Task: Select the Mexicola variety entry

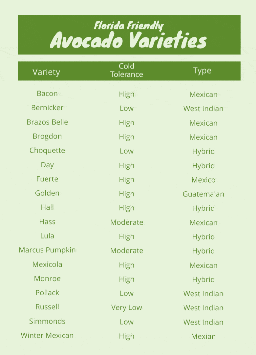Action: [x=47, y=264]
